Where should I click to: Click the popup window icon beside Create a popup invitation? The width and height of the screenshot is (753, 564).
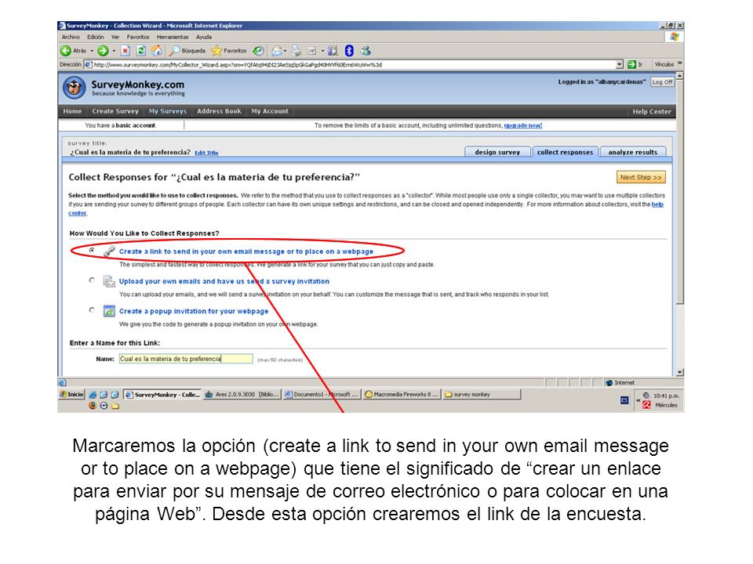(x=109, y=311)
